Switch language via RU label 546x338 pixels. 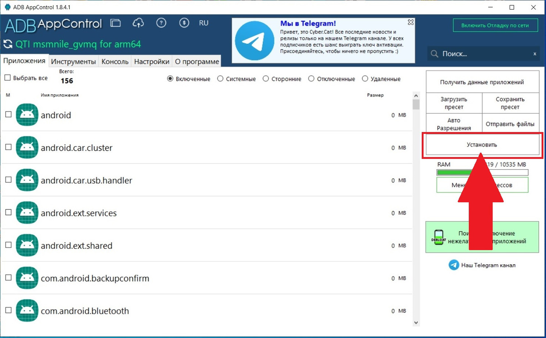tap(203, 23)
